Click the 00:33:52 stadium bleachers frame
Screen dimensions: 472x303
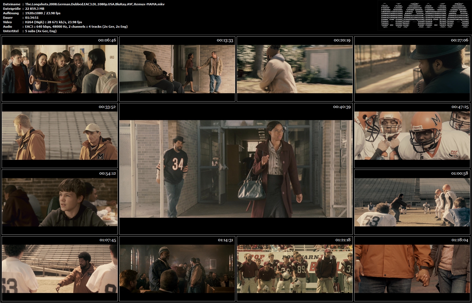pyautogui.click(x=60, y=135)
